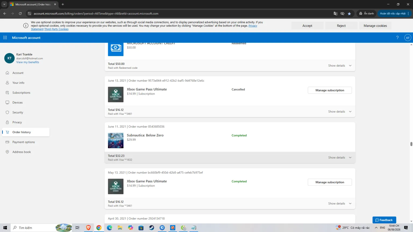Bookmark this page with the star icon
Image resolution: width=413 pixels, height=232 pixels.
[x=349, y=13]
